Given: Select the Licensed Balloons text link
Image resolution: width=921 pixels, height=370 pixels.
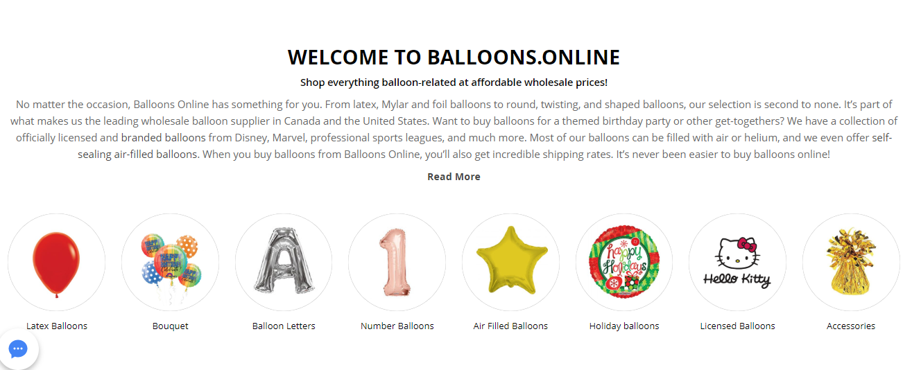Looking at the screenshot, I should (x=737, y=326).
